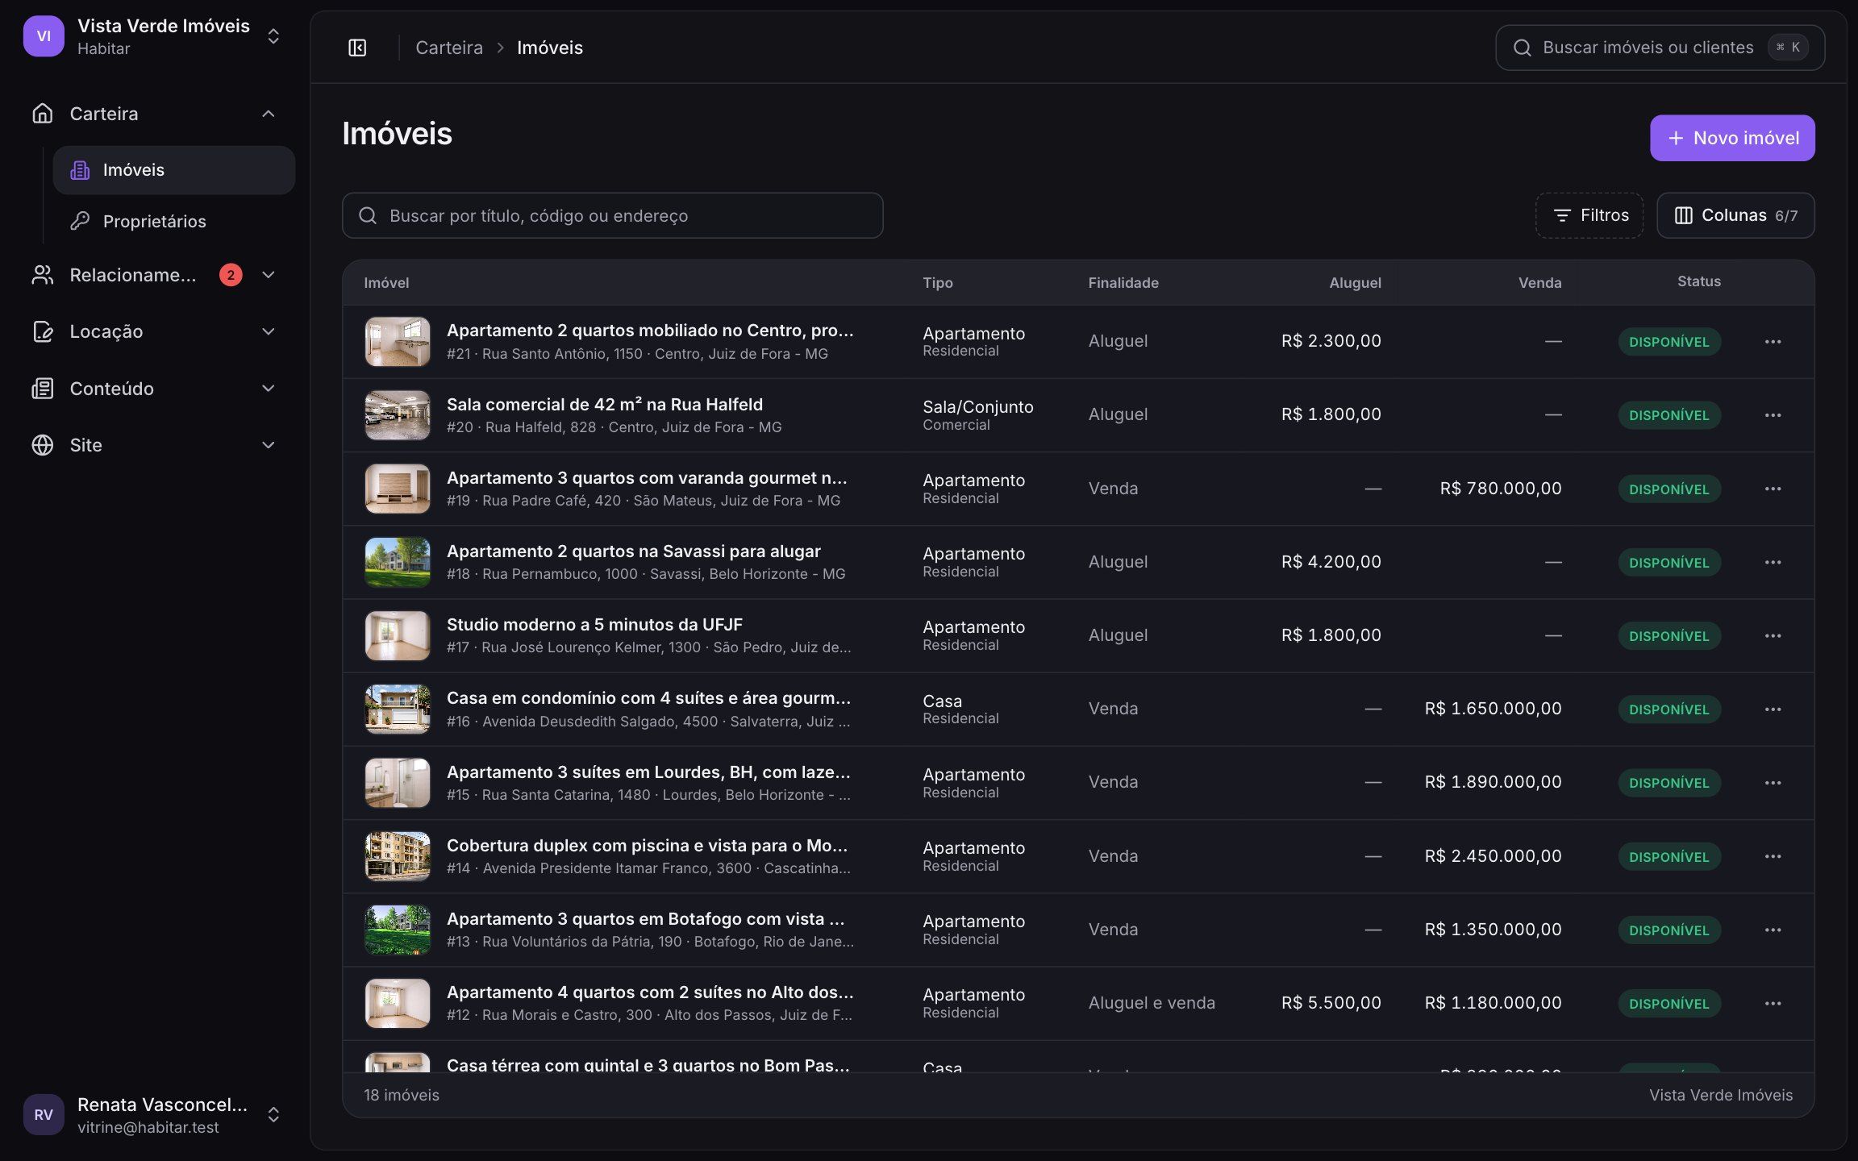This screenshot has width=1858, height=1161.
Task: Select Imóveis in the sidebar
Action: 174,170
